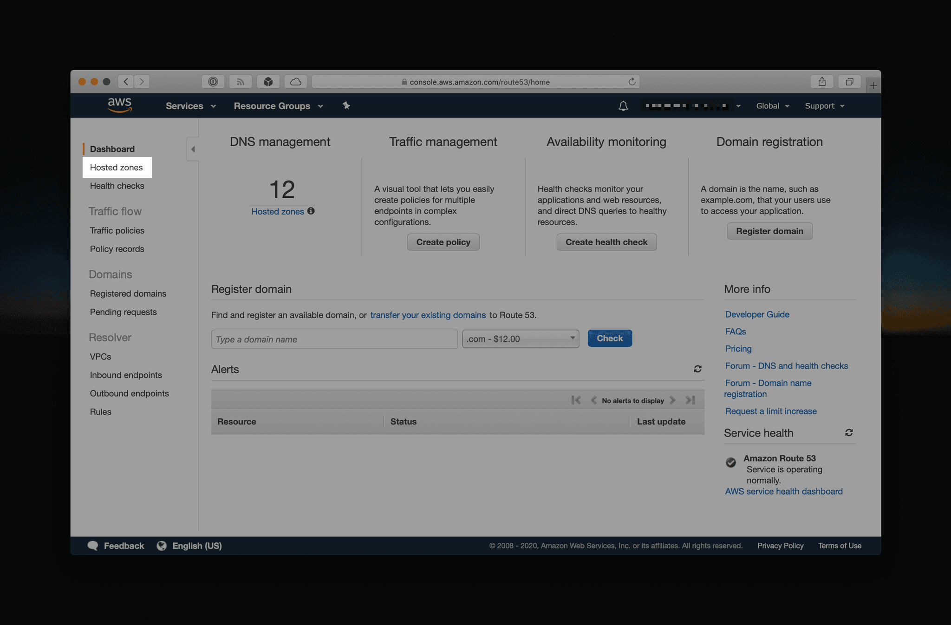This screenshot has height=625, width=951.
Task: Click the pin icon in the navigation bar
Action: coord(346,105)
